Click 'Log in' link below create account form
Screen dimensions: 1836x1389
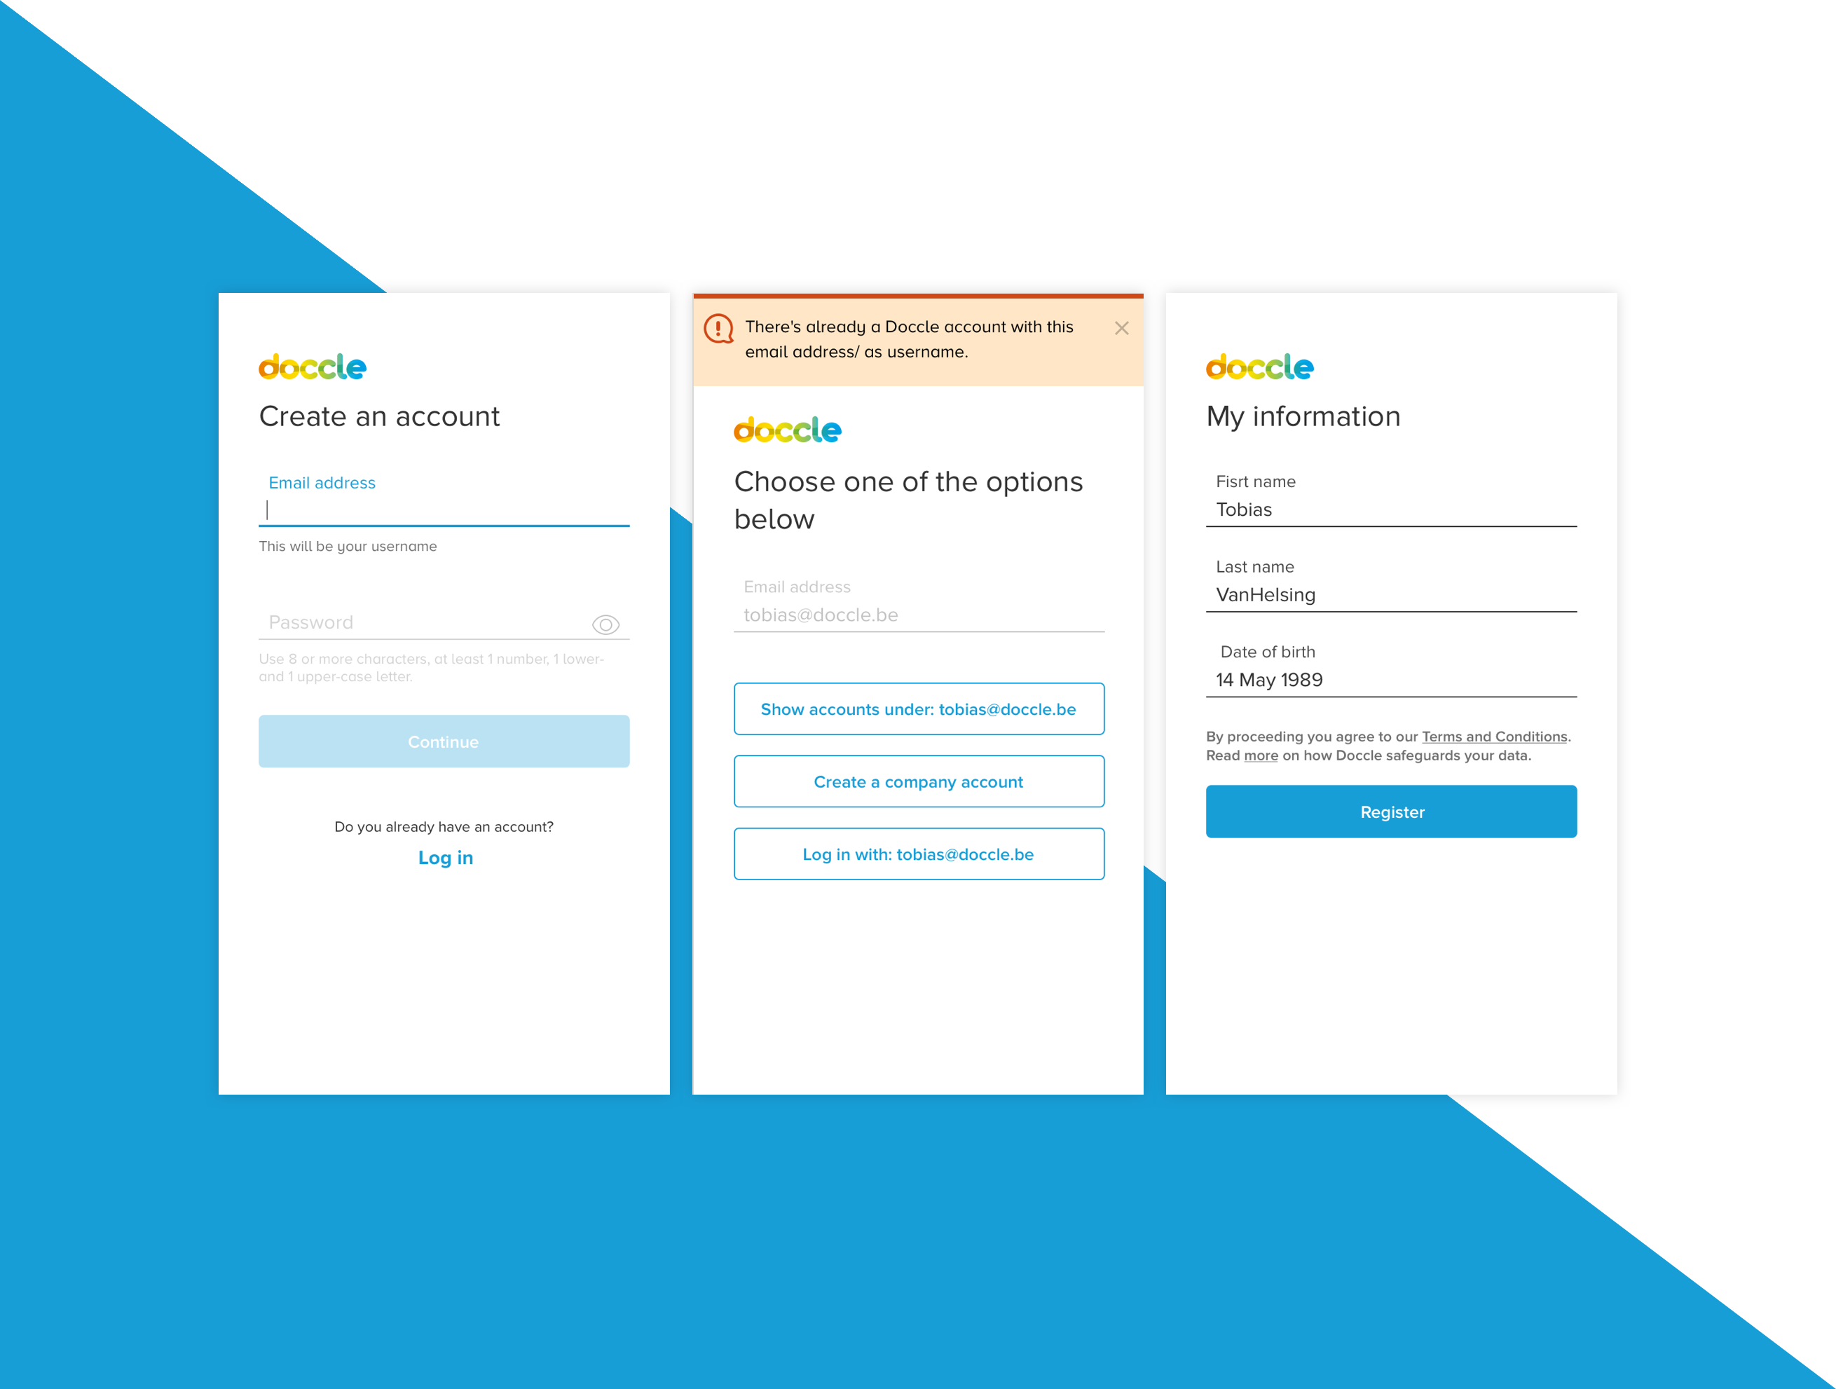click(x=445, y=858)
